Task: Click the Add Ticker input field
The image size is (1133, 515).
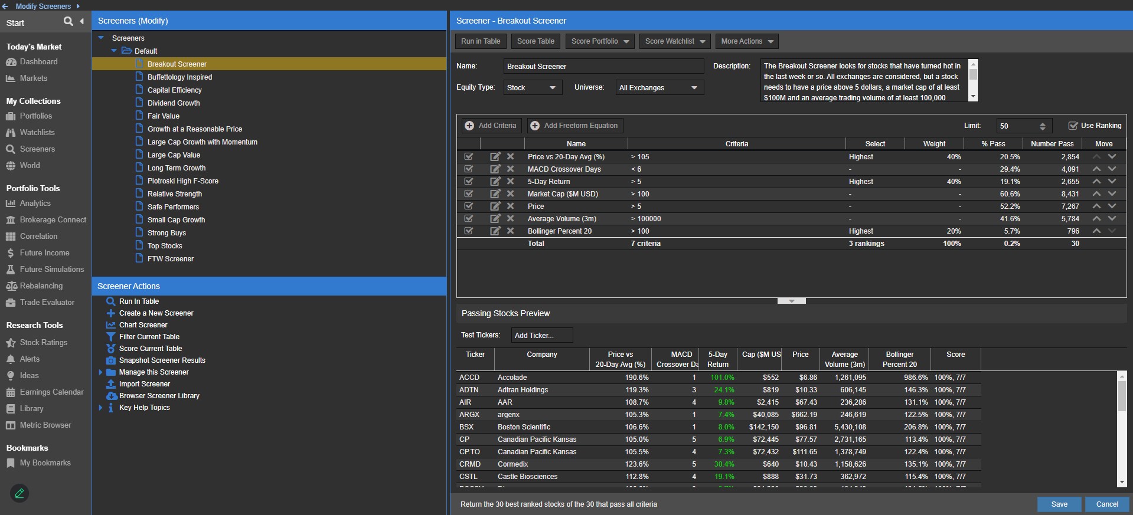Action: click(541, 336)
